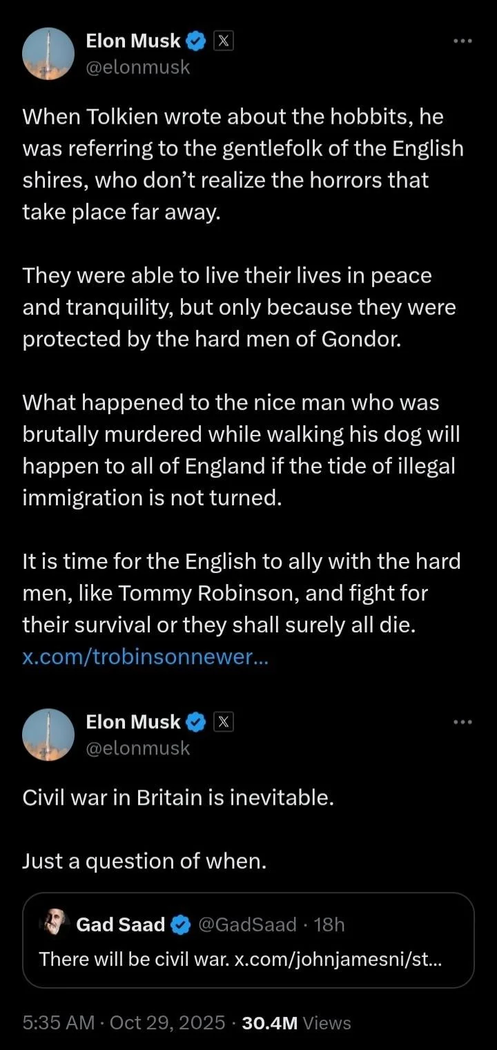Click the 18h timestamp on the quoted post
The height and width of the screenshot is (1050, 497).
329,924
